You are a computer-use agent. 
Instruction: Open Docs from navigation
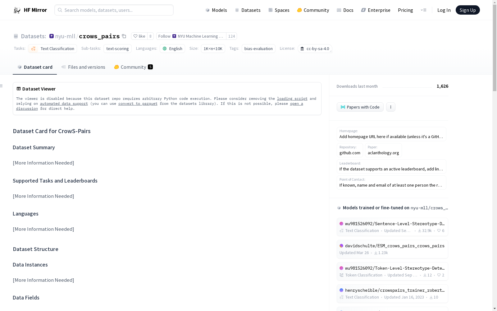pos(345,10)
